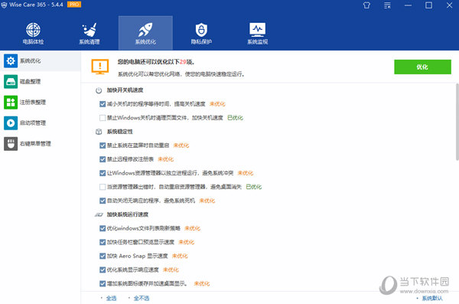Viewport: 459px width, 304px height.
Task: Click 未优化 status next to 自动关闭无响应的程序
Action: click(207, 201)
